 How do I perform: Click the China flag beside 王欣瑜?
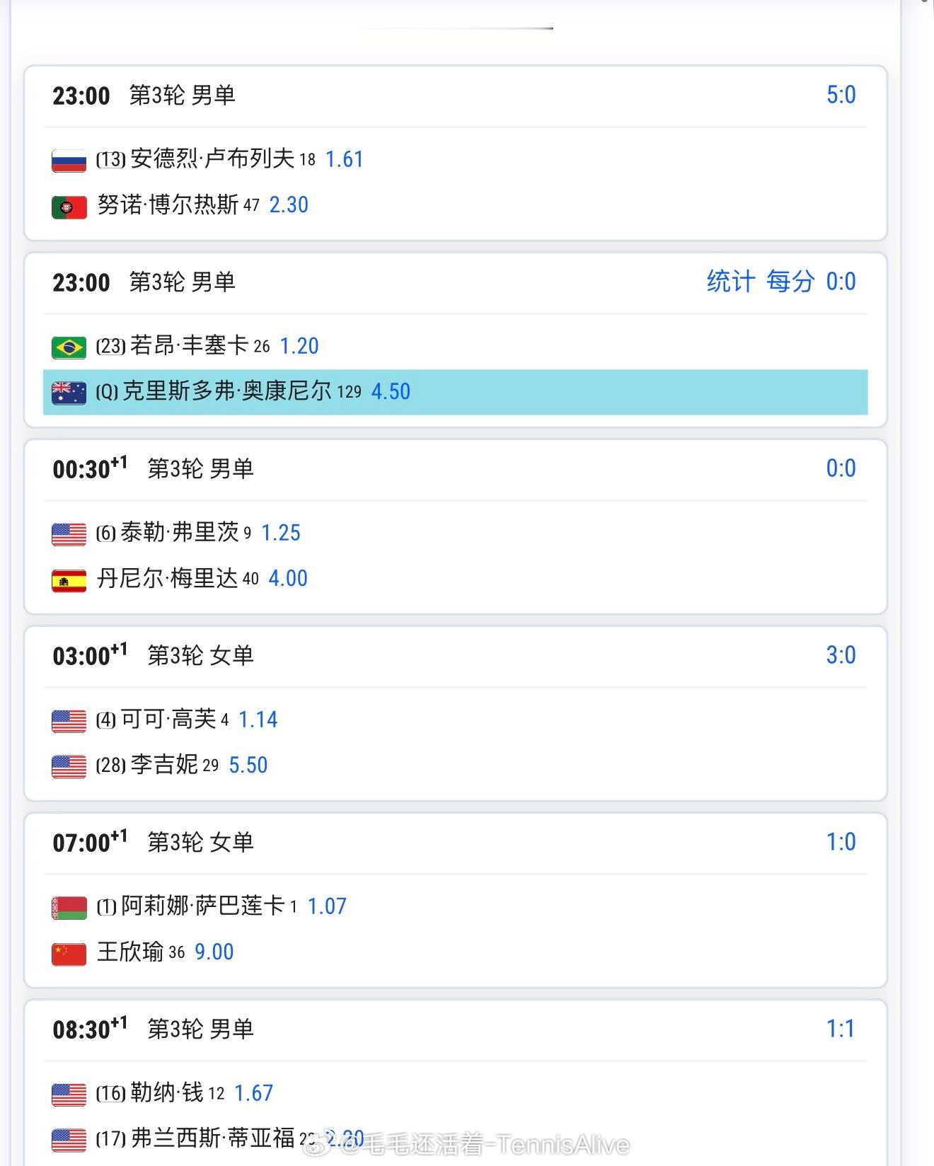69,954
